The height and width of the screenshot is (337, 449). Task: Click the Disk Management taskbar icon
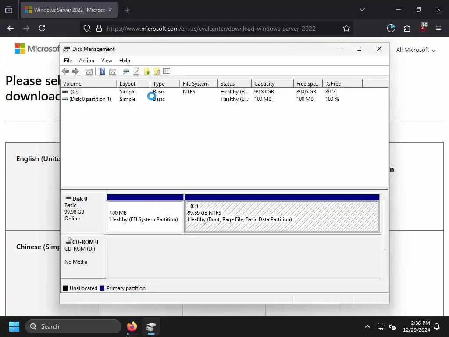pyautogui.click(x=151, y=326)
